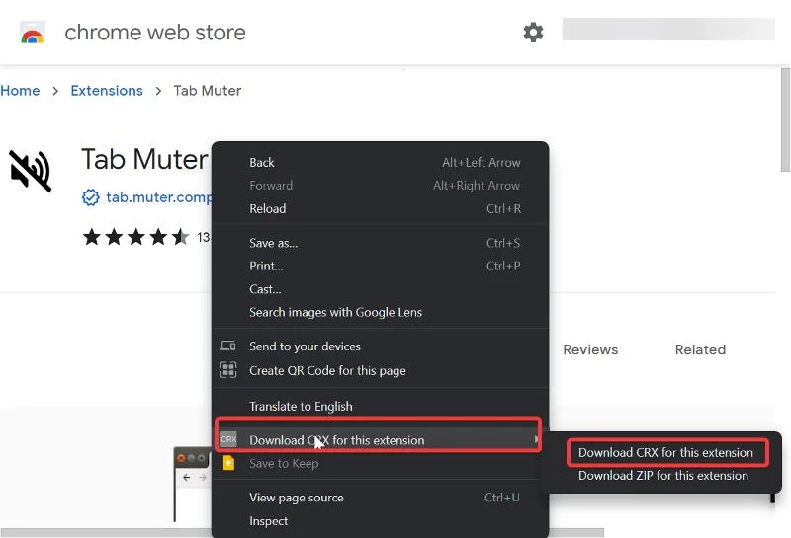Select Download CRX for this extension in submenu
The image size is (791, 538).
tap(665, 453)
